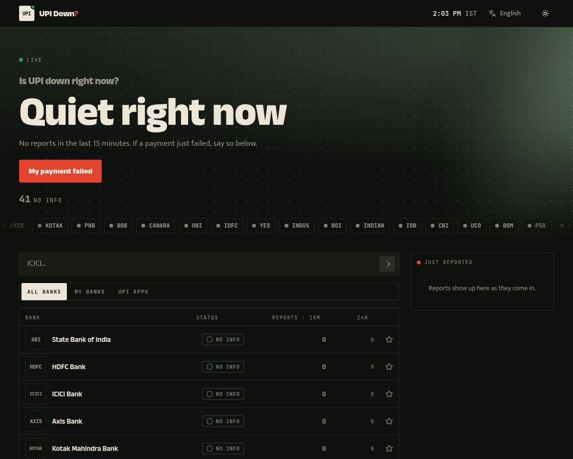Screen dimensions: 573x459
Task: Open the English language selector
Action: (x=505, y=13)
